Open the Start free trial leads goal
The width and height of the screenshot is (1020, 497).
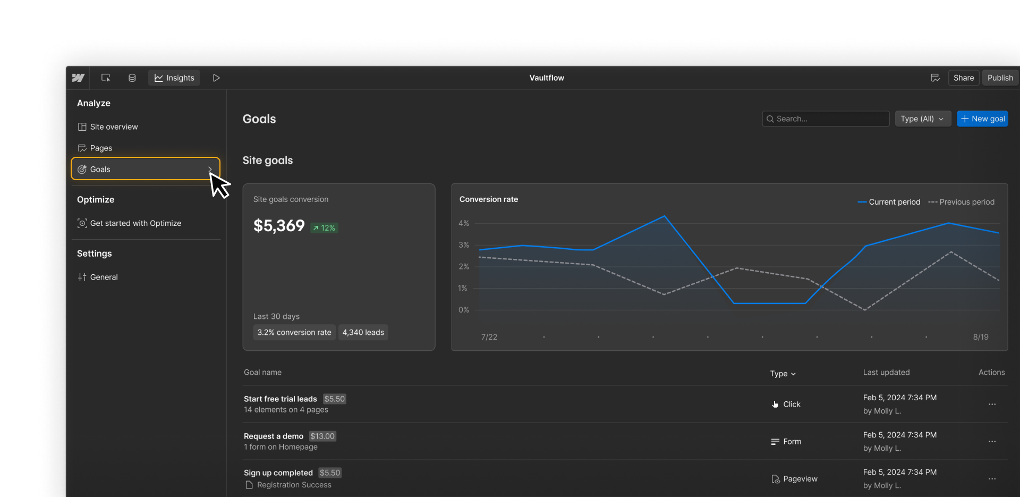280,399
